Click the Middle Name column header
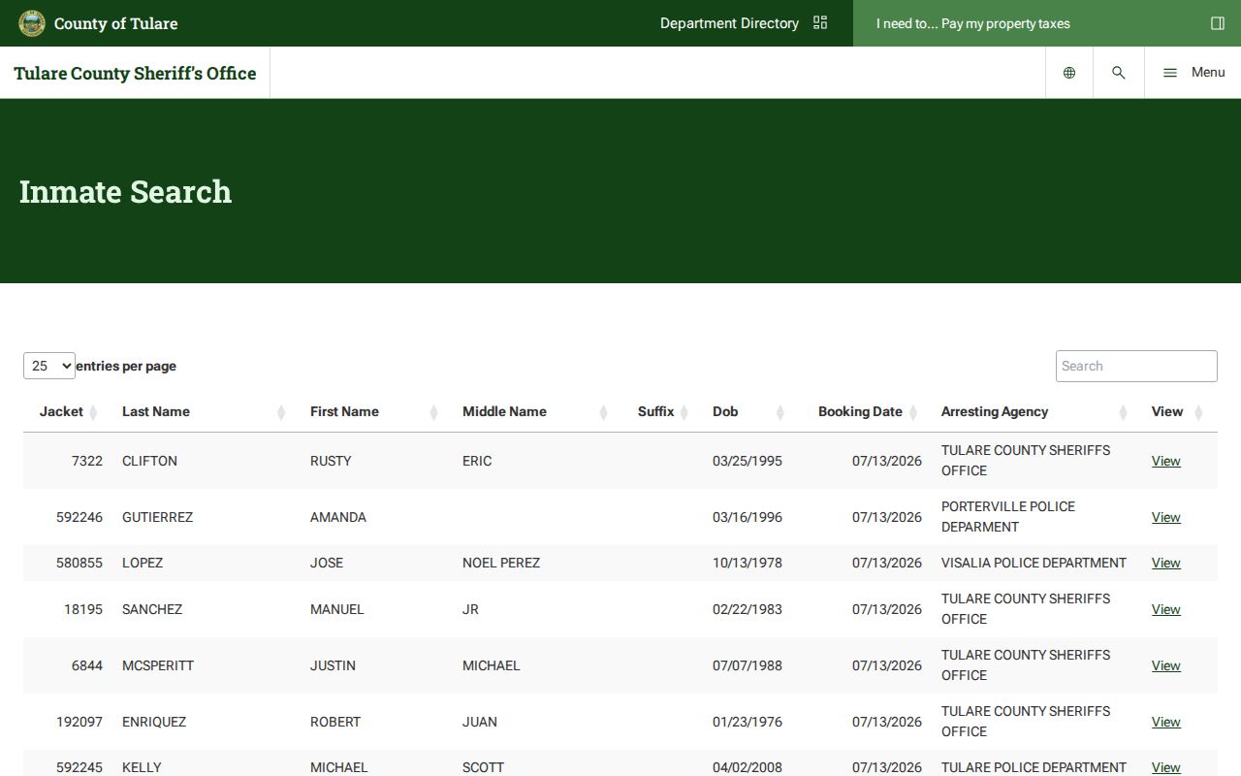 [x=504, y=411]
